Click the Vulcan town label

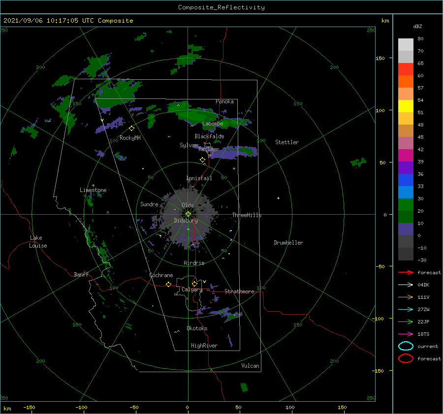point(250,366)
